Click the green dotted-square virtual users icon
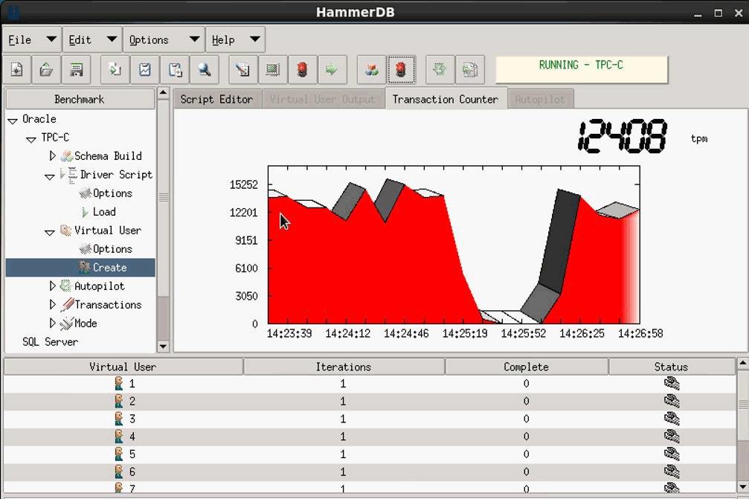Viewport: 749px width, 499px height. [273, 70]
